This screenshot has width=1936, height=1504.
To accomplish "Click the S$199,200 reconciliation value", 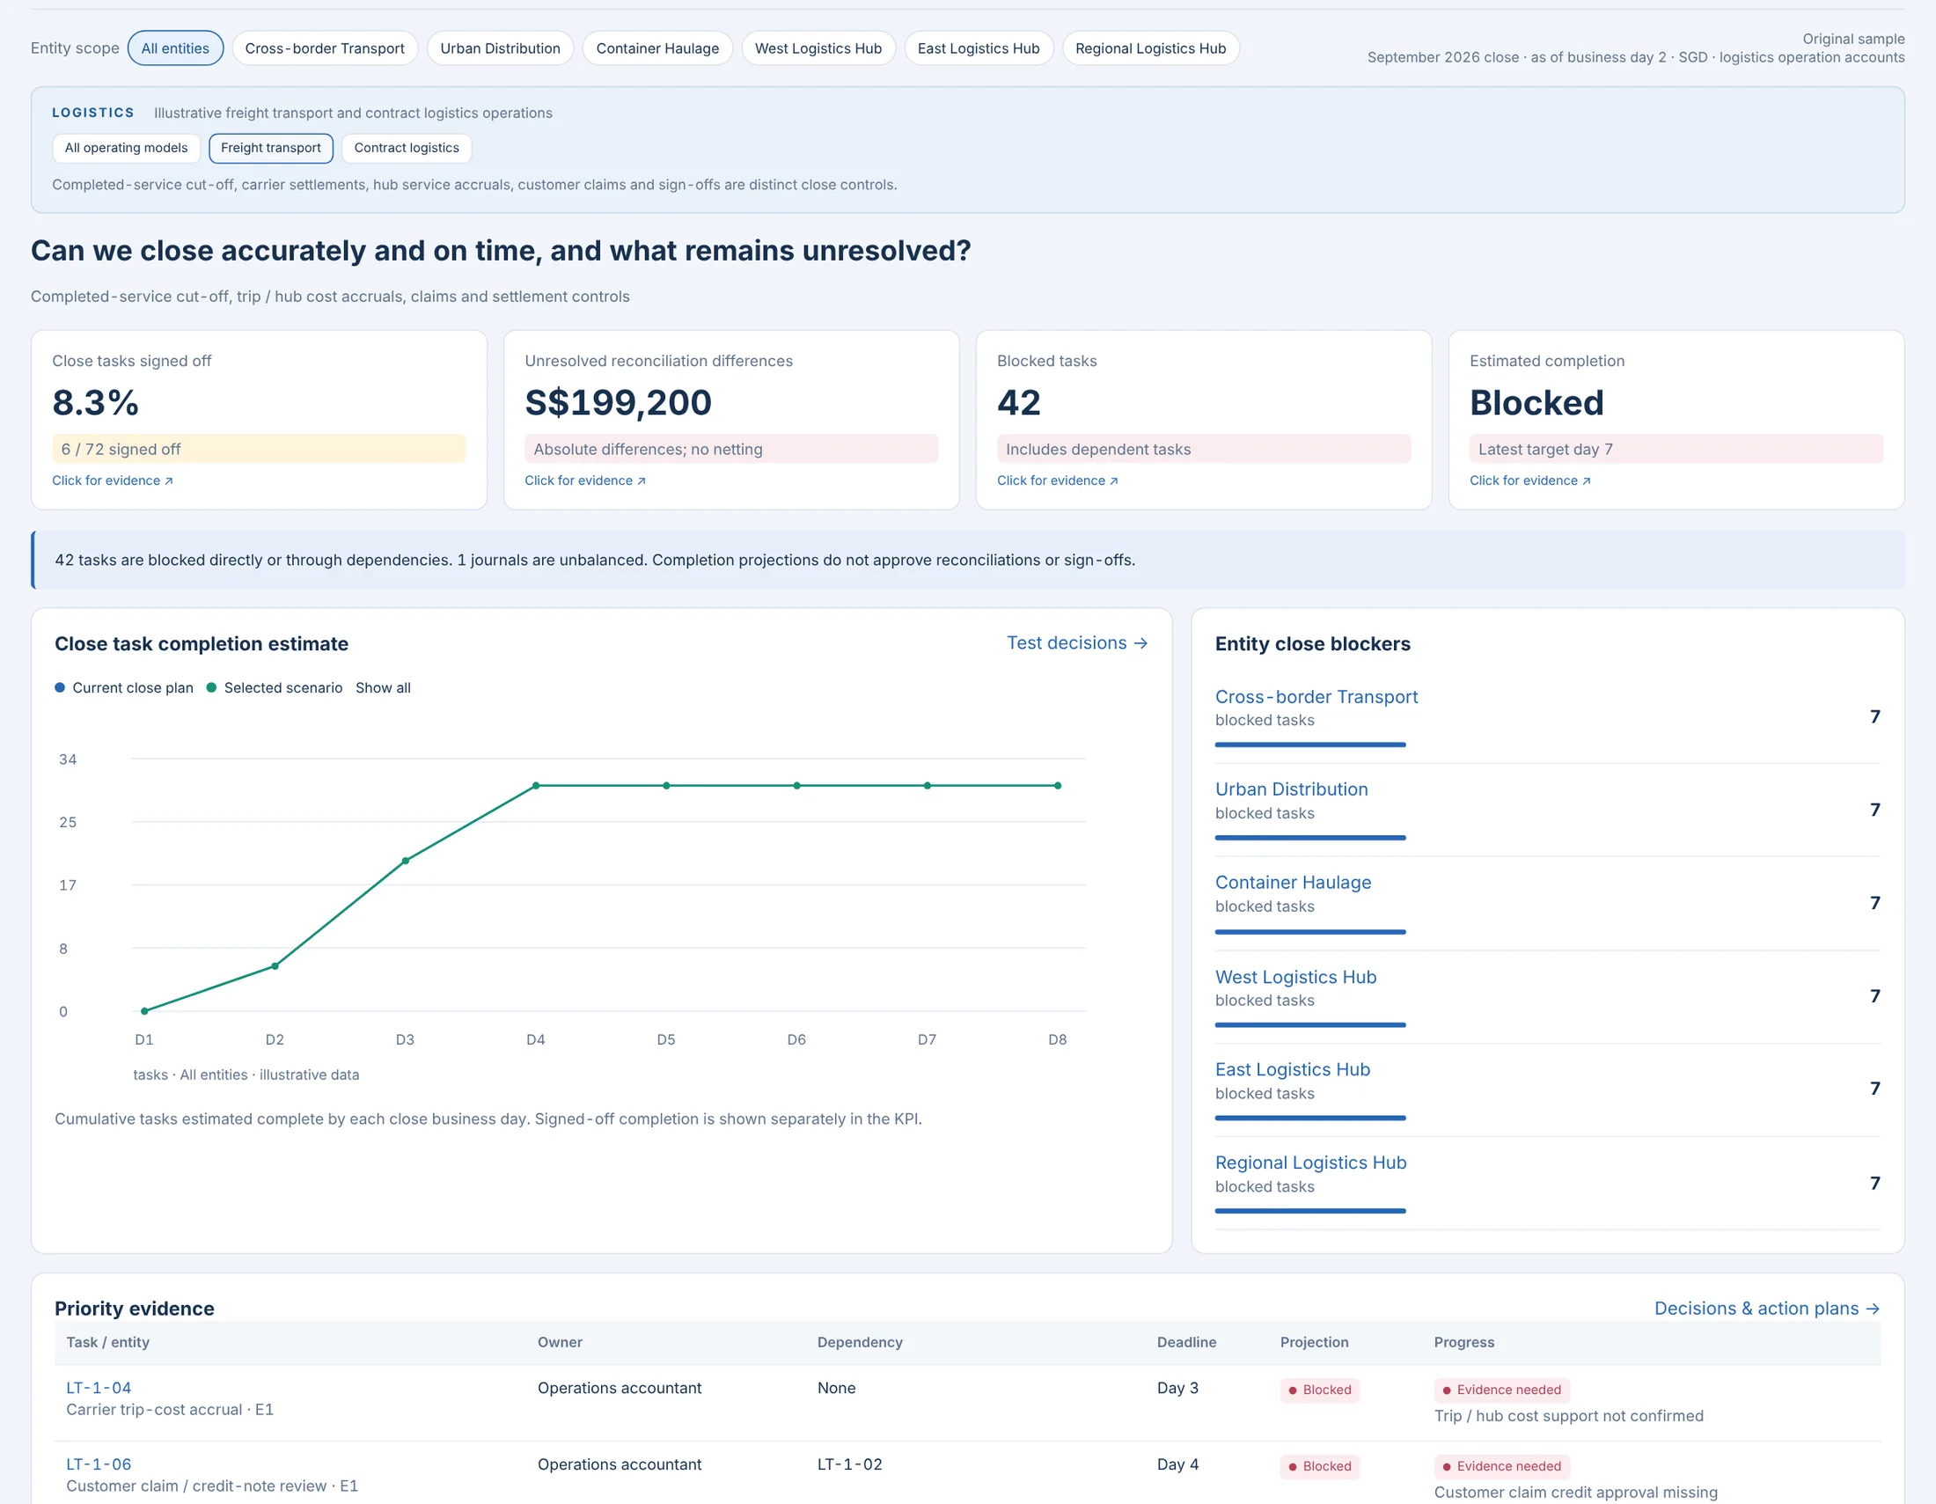I will click(618, 402).
